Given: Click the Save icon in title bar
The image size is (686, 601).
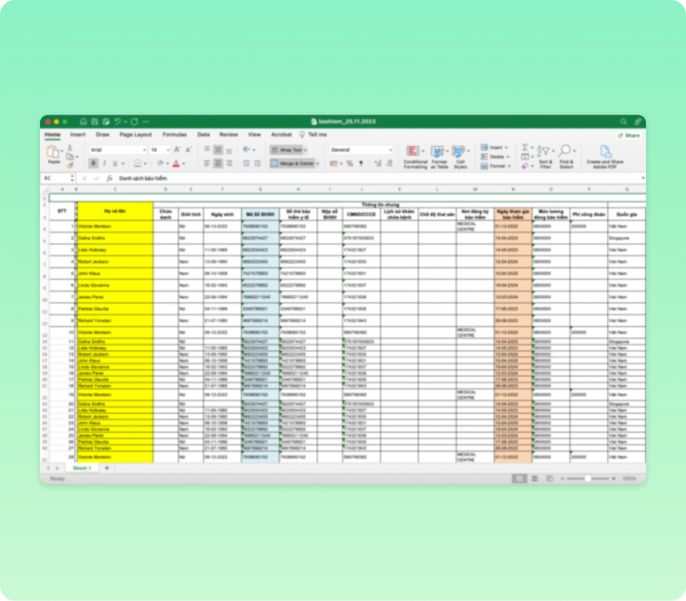Looking at the screenshot, I should pyautogui.click(x=95, y=122).
